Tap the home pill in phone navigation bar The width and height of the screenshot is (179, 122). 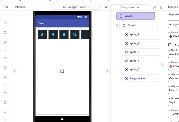coord(62,119)
